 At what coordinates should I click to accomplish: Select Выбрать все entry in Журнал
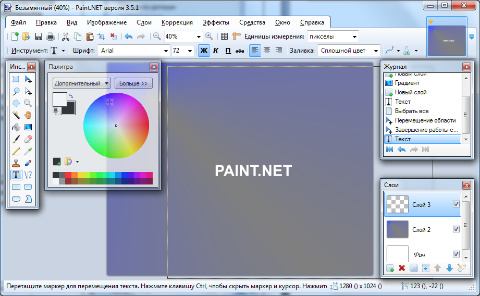pyautogui.click(x=423, y=111)
